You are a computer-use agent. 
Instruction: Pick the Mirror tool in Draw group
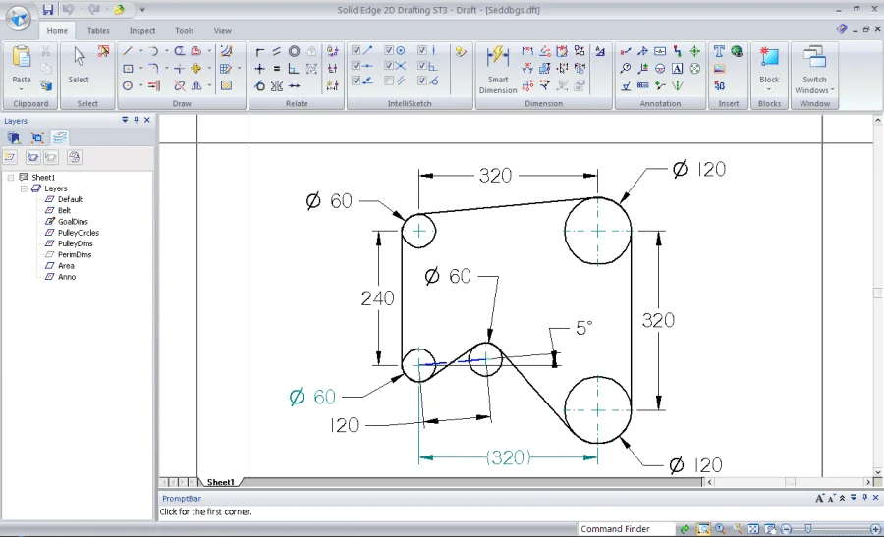[196, 85]
